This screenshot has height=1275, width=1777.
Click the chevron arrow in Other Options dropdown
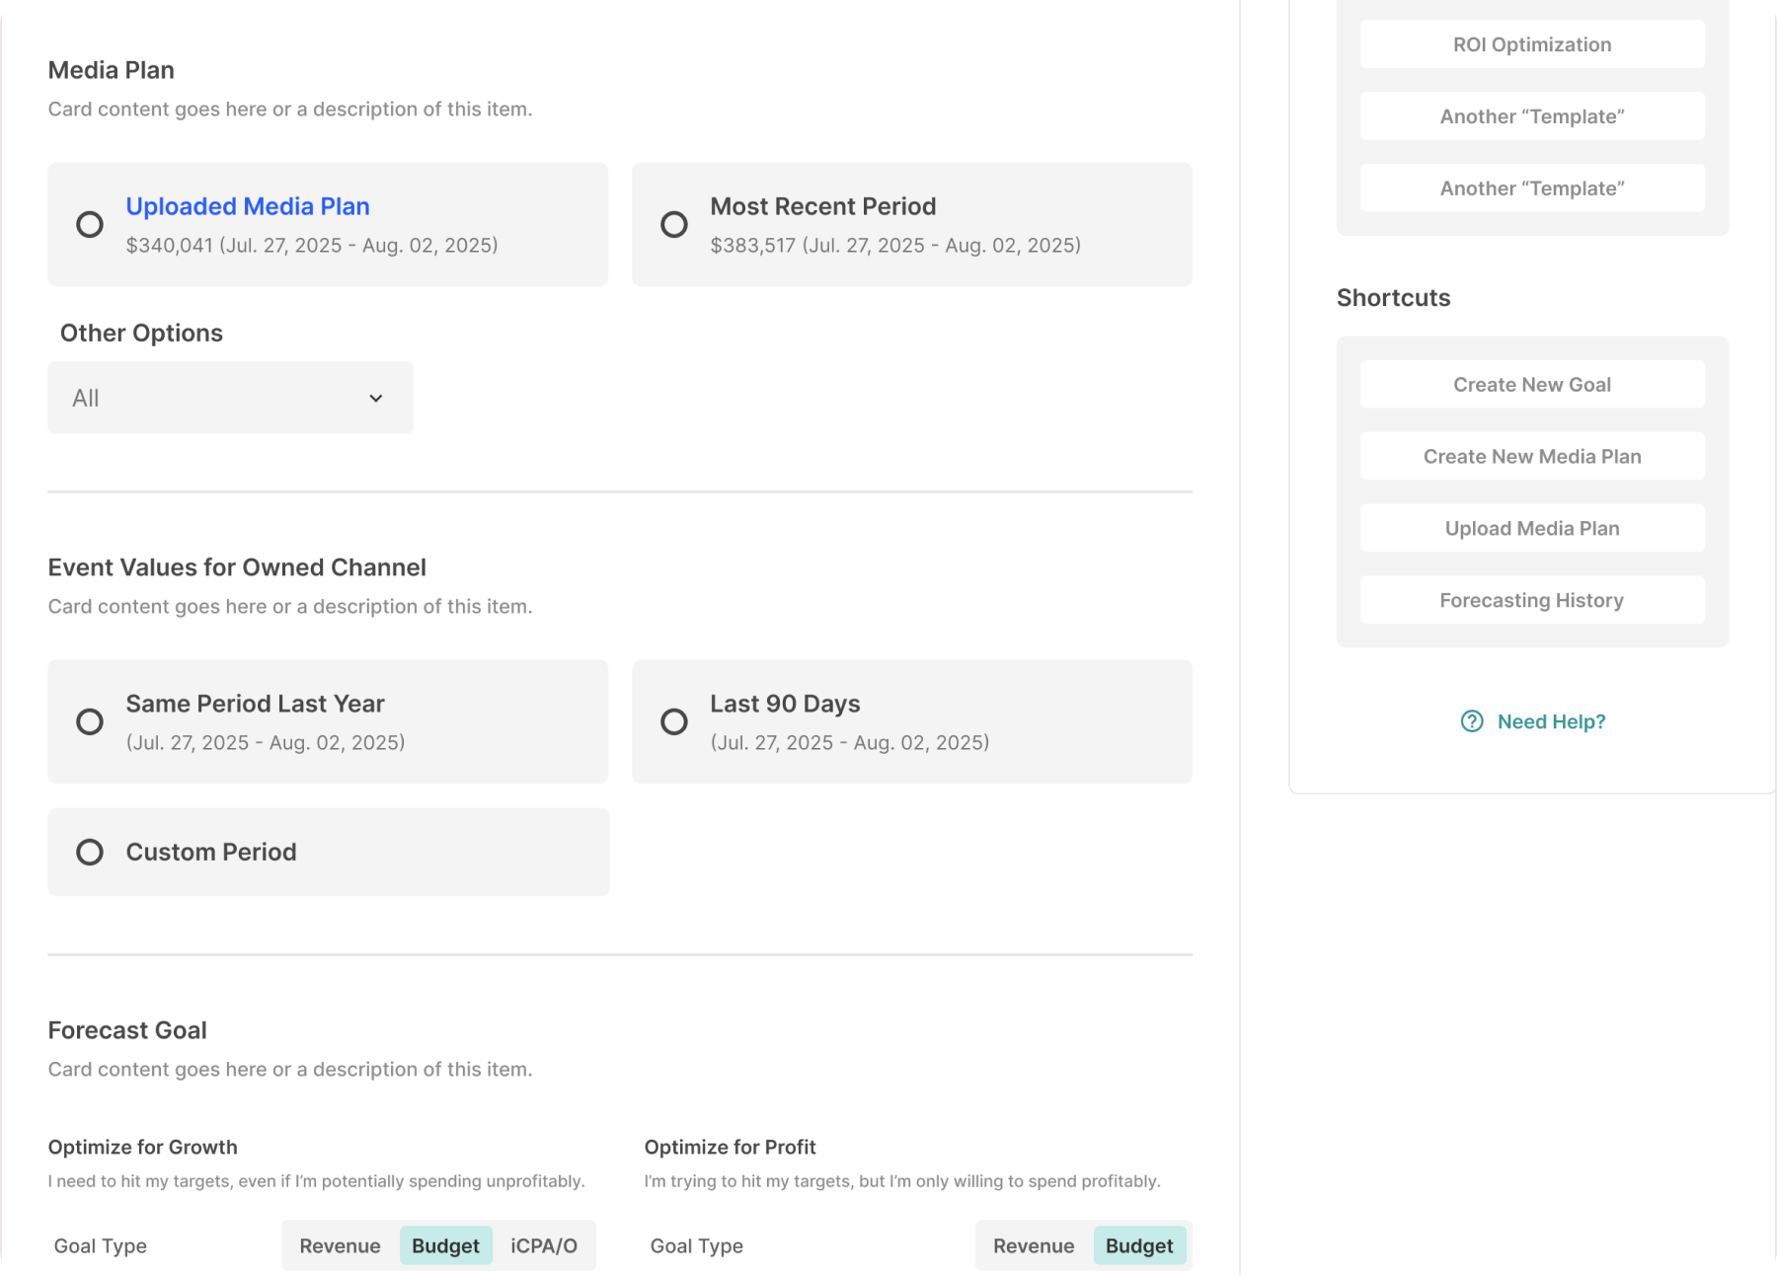click(376, 398)
